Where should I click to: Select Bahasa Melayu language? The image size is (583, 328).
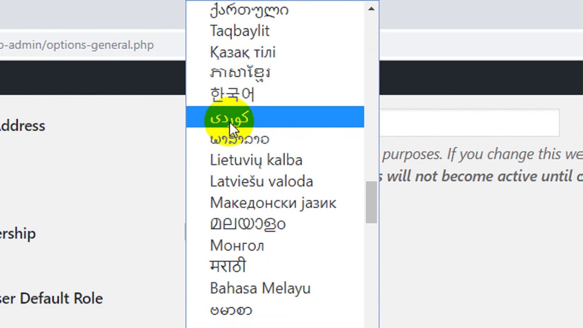coord(260,288)
